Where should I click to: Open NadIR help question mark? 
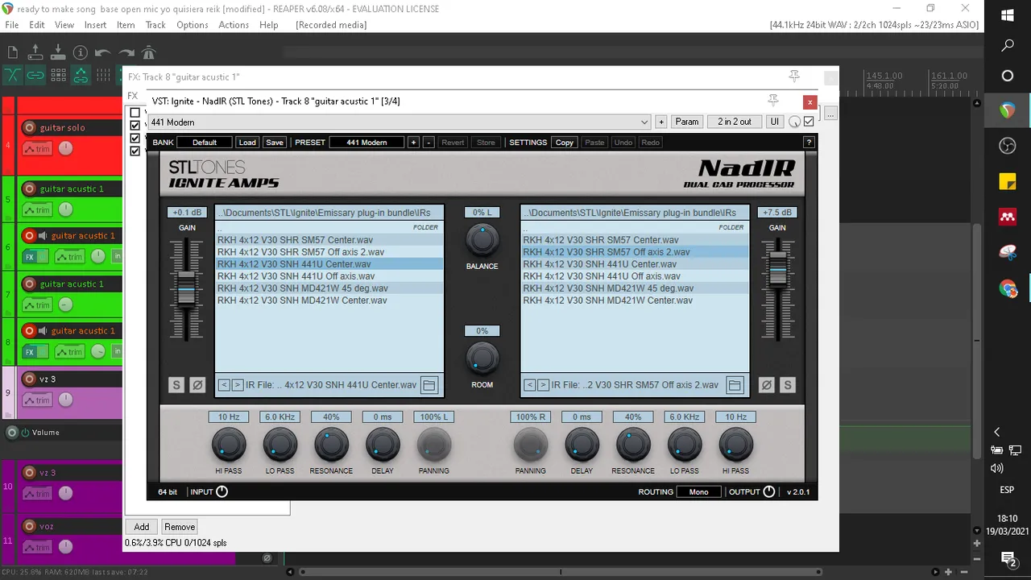(x=809, y=143)
